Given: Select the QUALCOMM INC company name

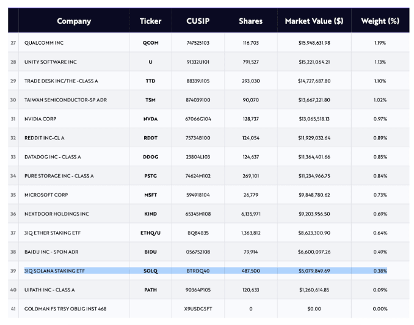Looking at the screenshot, I should click(x=44, y=43).
